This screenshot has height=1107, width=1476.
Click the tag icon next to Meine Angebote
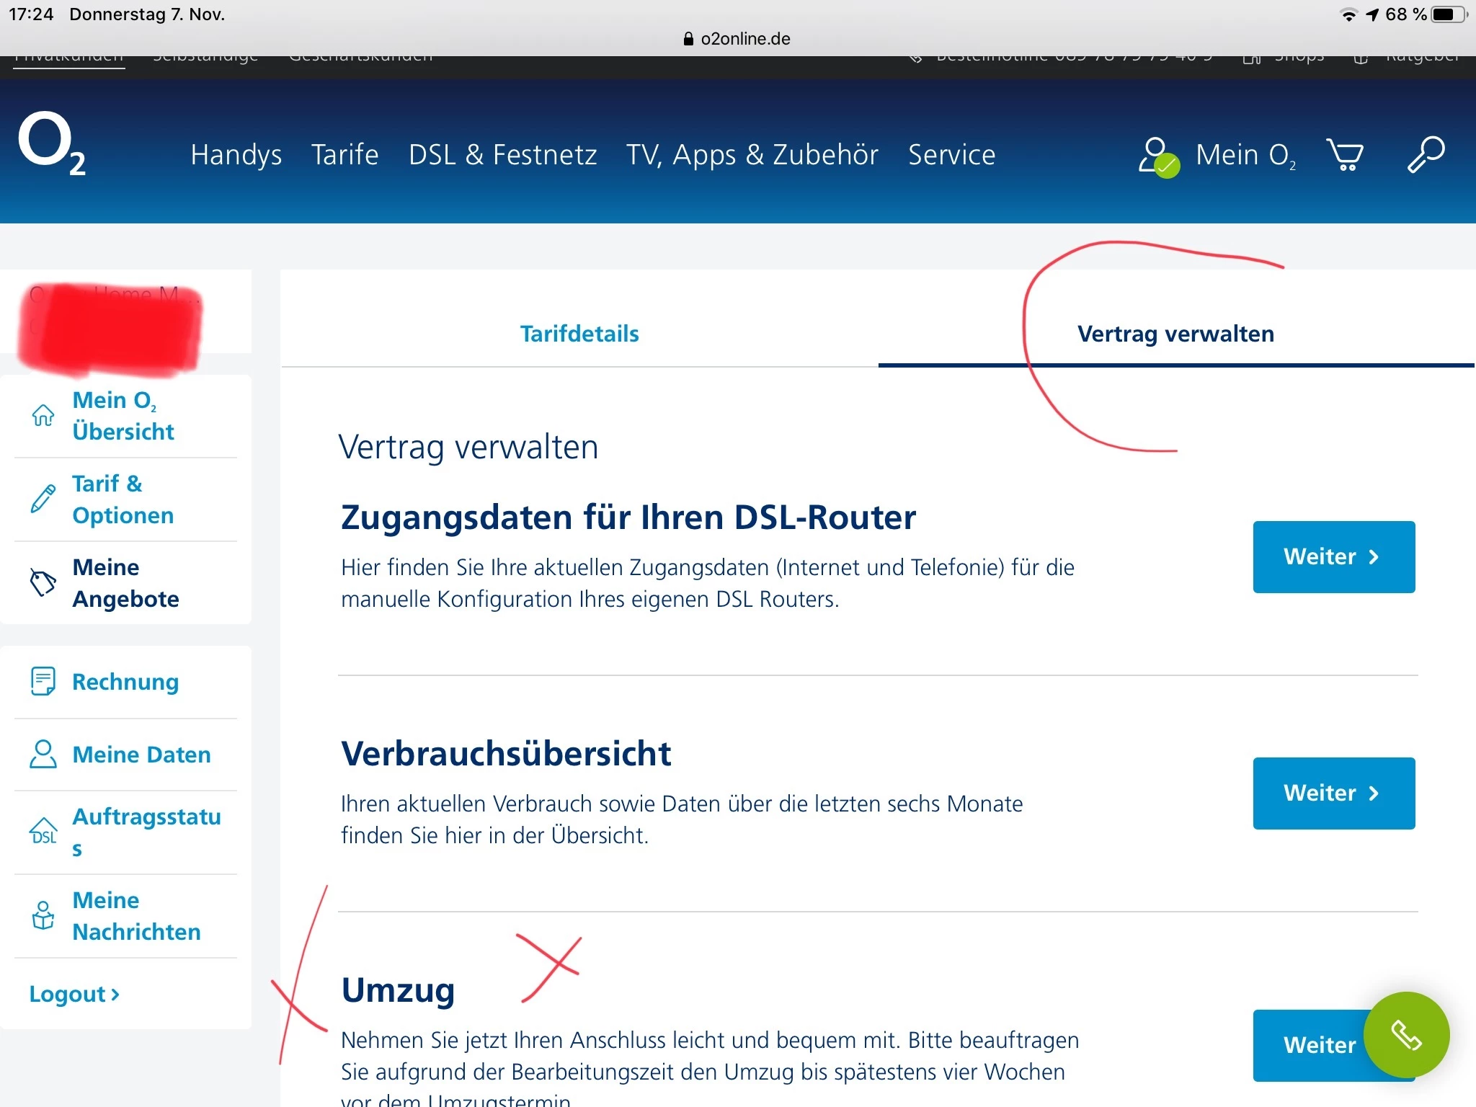[x=43, y=582]
